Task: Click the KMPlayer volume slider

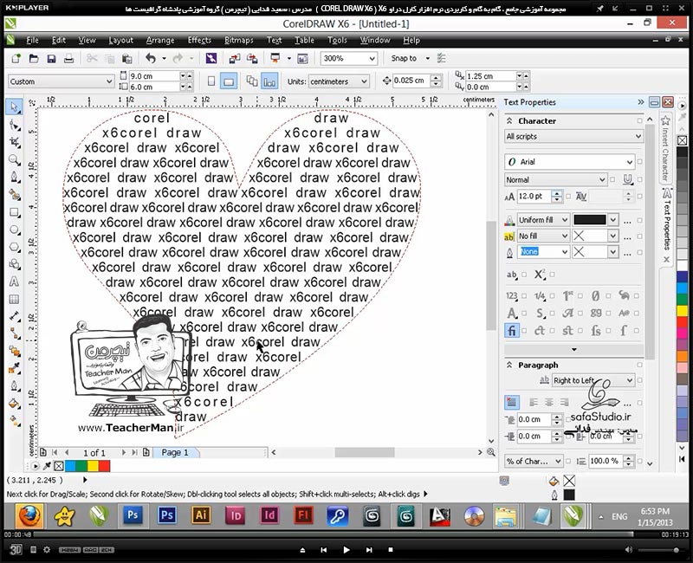Action: coord(658,550)
